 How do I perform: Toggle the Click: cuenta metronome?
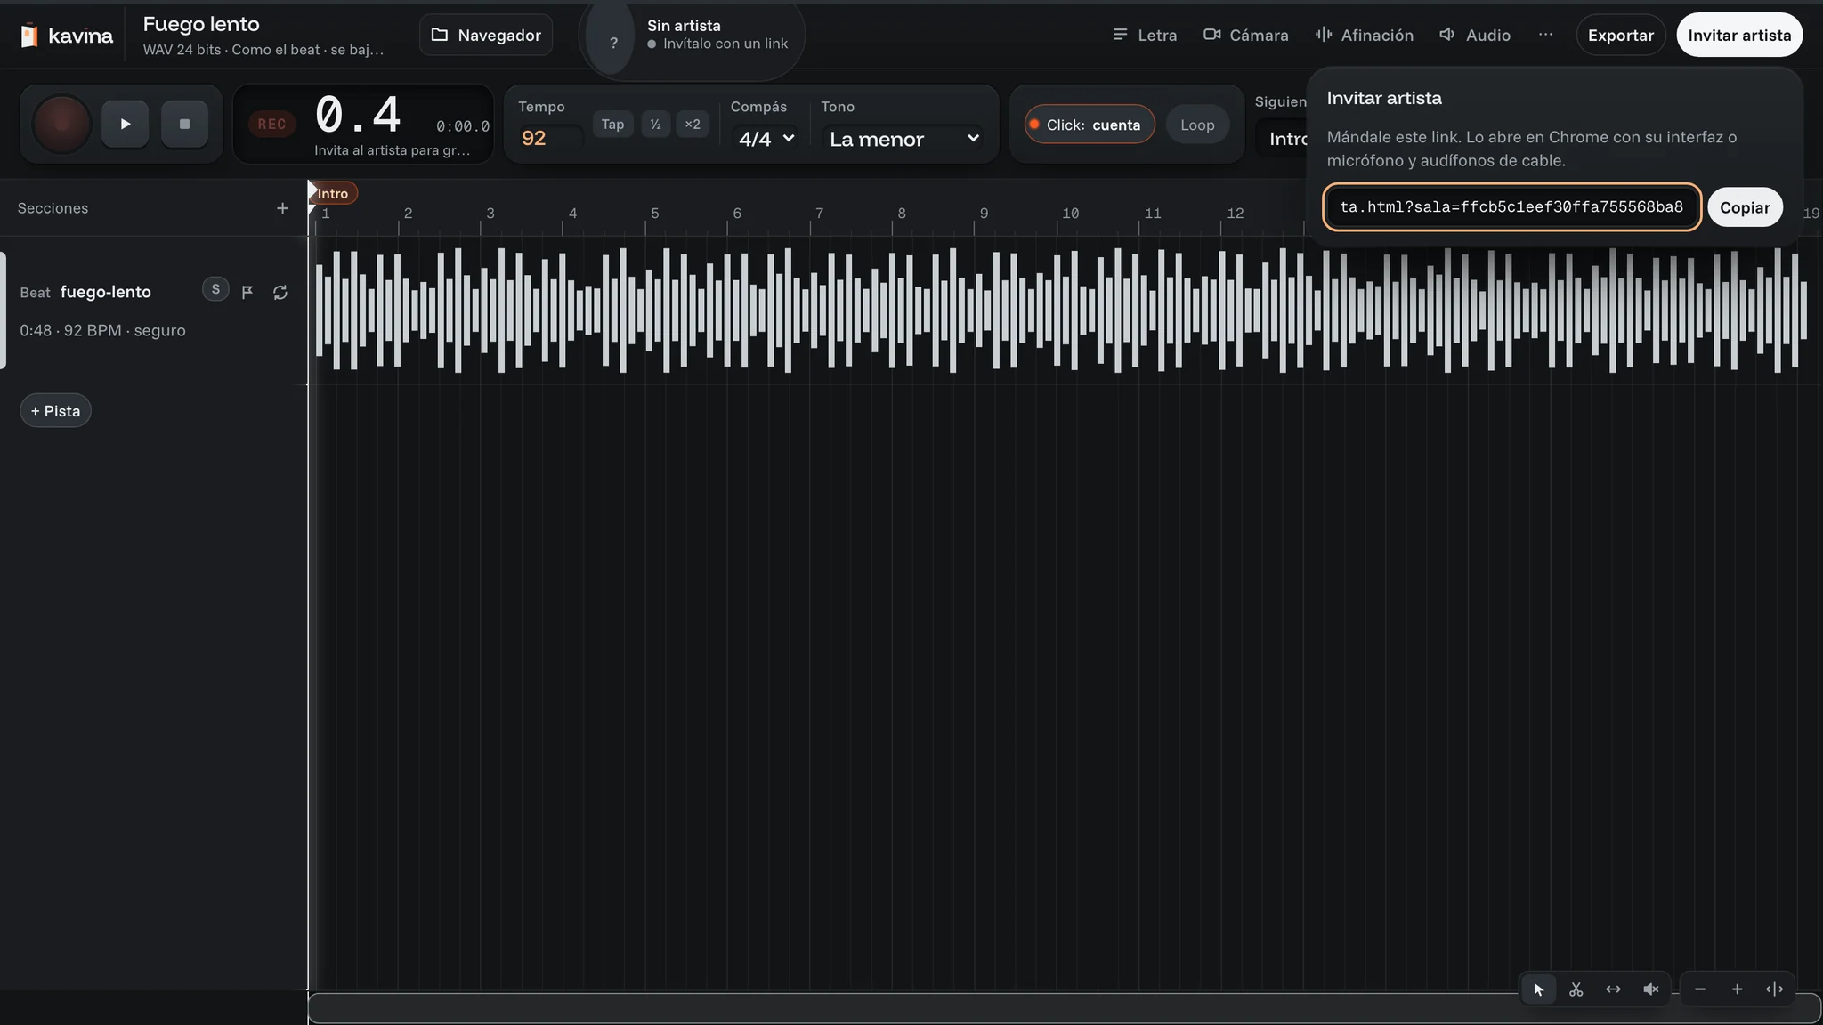(x=1090, y=125)
